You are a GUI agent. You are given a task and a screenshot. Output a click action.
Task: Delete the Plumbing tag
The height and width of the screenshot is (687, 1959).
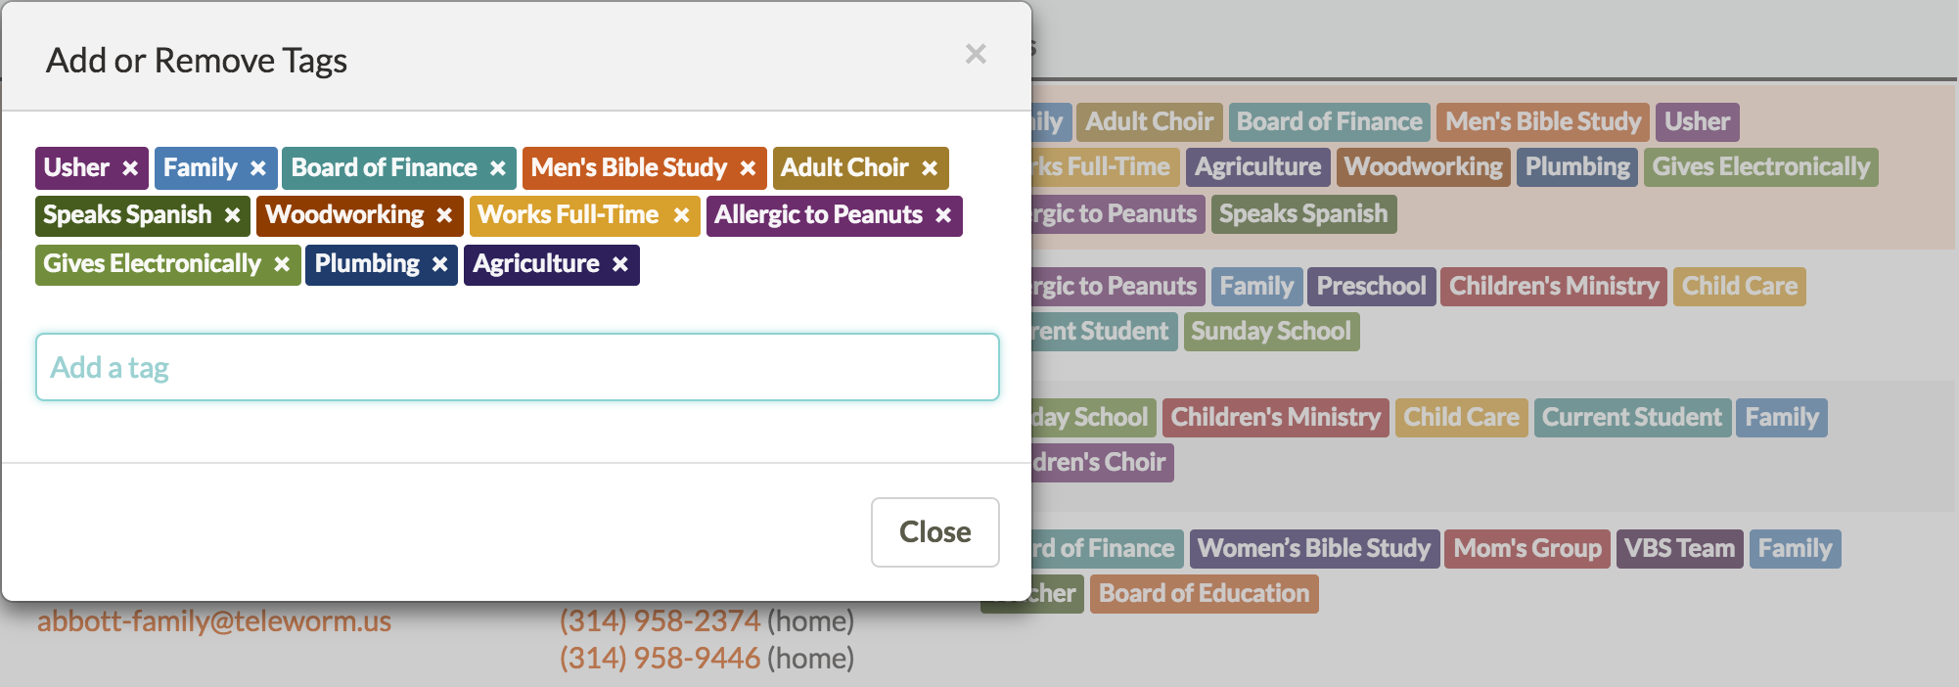tap(440, 264)
